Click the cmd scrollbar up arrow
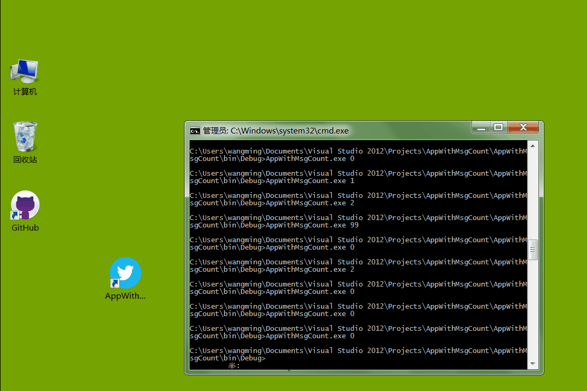Screen dimensions: 587x391 [533, 146]
